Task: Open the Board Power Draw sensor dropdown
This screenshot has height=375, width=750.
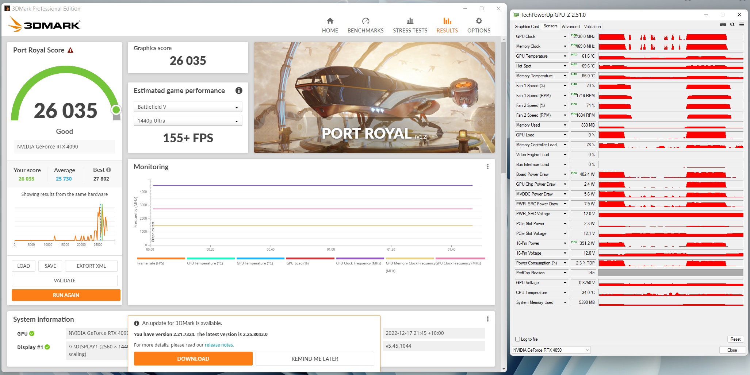Action: click(x=565, y=174)
